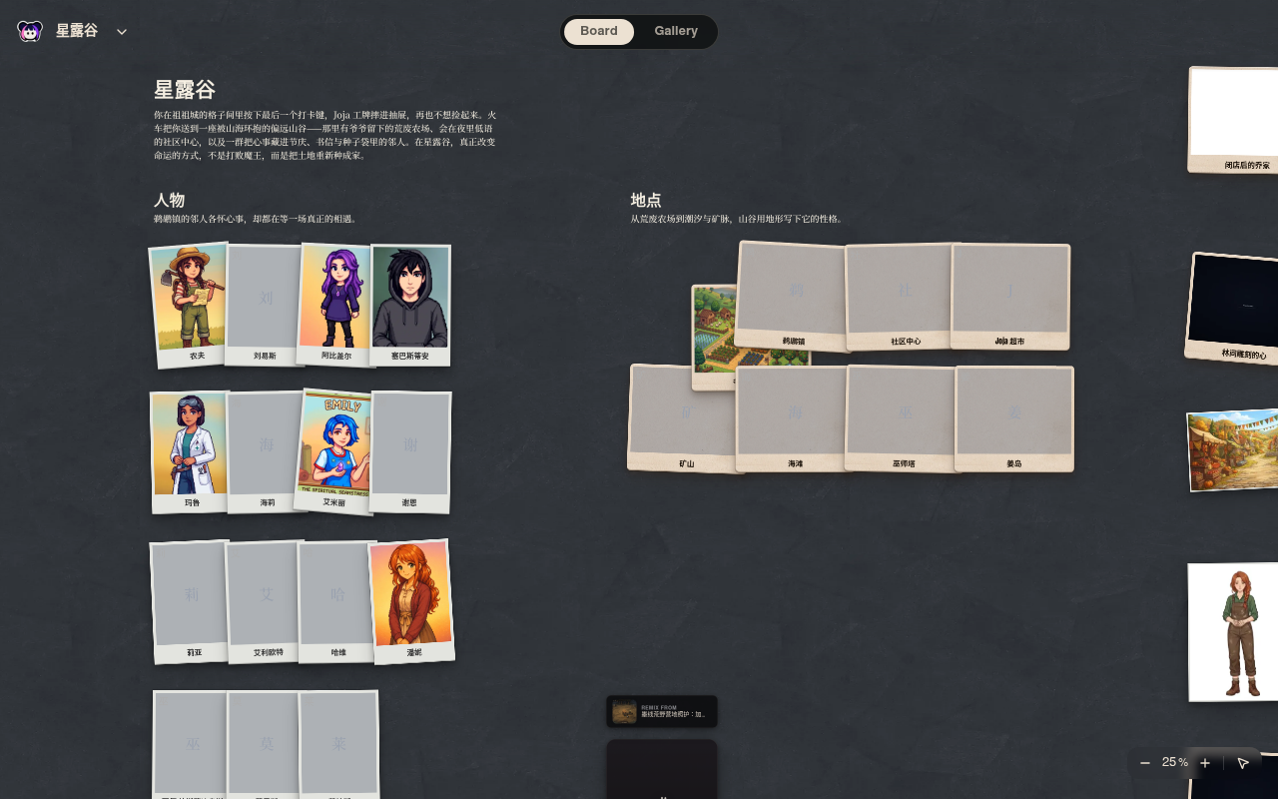Open the 闭店后的乔家 card
This screenshot has height=799, width=1278.
click(1234, 120)
